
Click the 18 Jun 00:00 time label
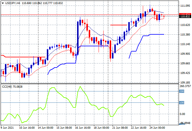coord(101,128)
